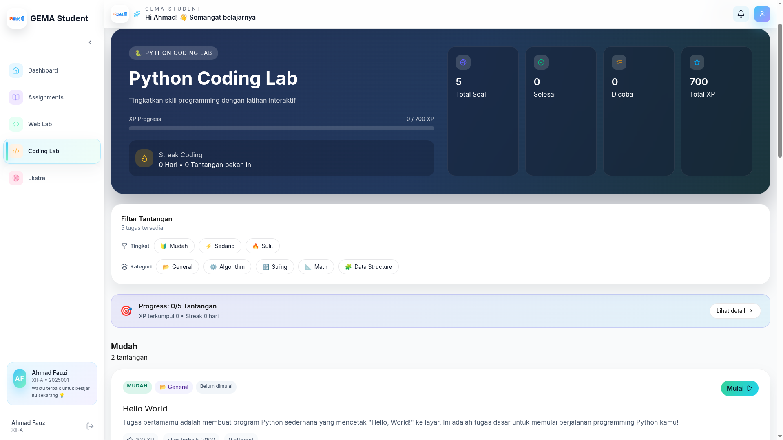Toggle the Sedang difficulty filter
Screen dimensions: 783x440
click(220, 246)
